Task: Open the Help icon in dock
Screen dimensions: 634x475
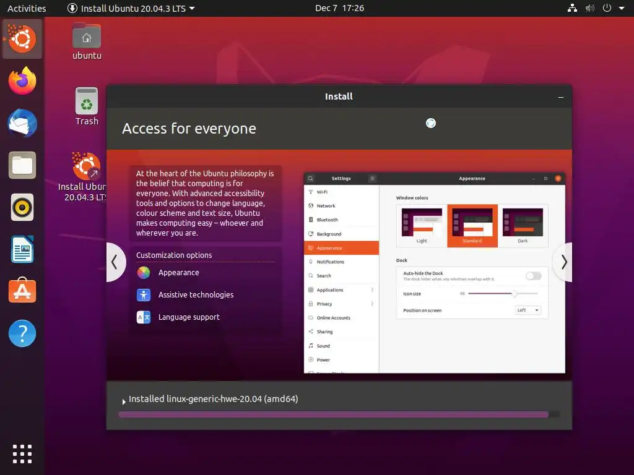Action: point(22,333)
